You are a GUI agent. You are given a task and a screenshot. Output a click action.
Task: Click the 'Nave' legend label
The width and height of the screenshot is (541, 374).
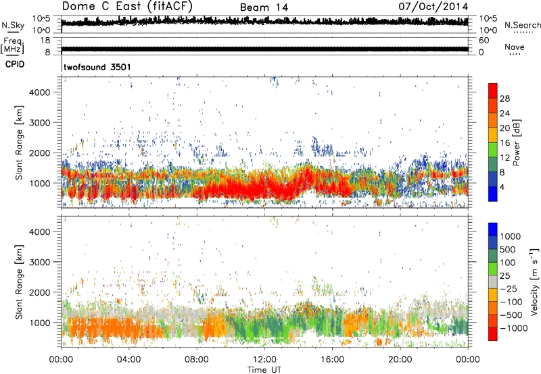(515, 47)
